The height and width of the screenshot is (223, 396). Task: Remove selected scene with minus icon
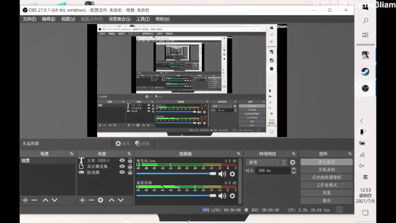pos(35,200)
